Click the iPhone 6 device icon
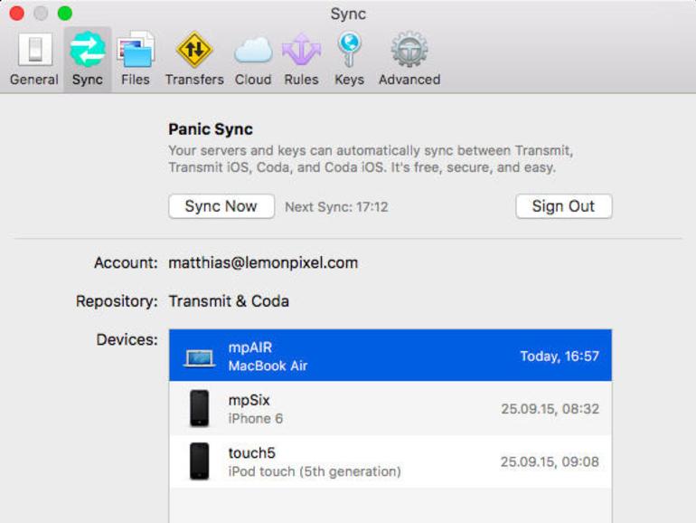Image resolution: width=696 pixels, height=523 pixels. point(199,408)
